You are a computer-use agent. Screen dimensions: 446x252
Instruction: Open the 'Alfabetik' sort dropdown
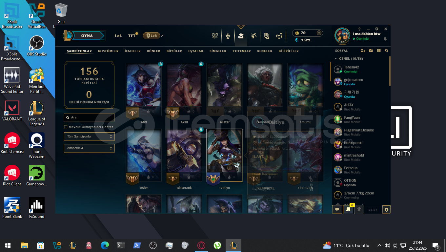pyautogui.click(x=89, y=148)
